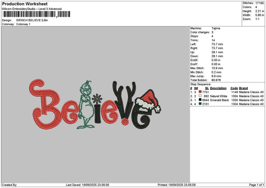Screen dimensions: 266x188
Task: Click the Up value 28.1 mm
Action: coord(217,52)
